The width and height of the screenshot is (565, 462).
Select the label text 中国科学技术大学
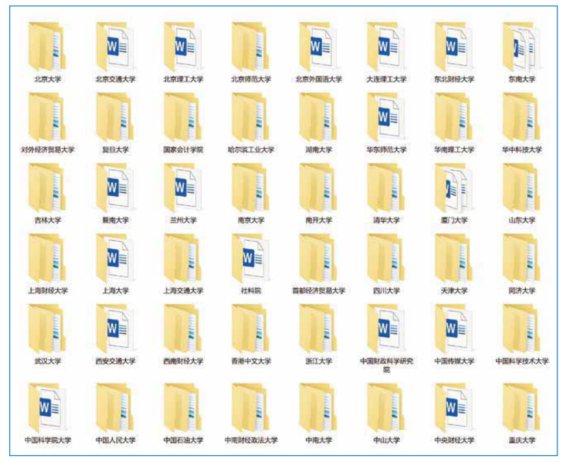[522, 361]
